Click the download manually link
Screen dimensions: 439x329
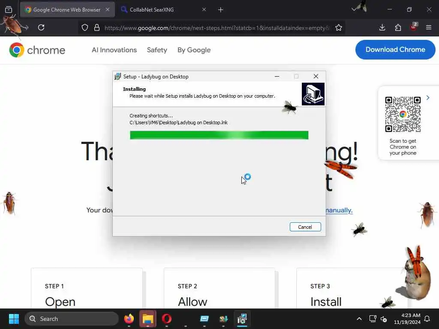pos(339,210)
